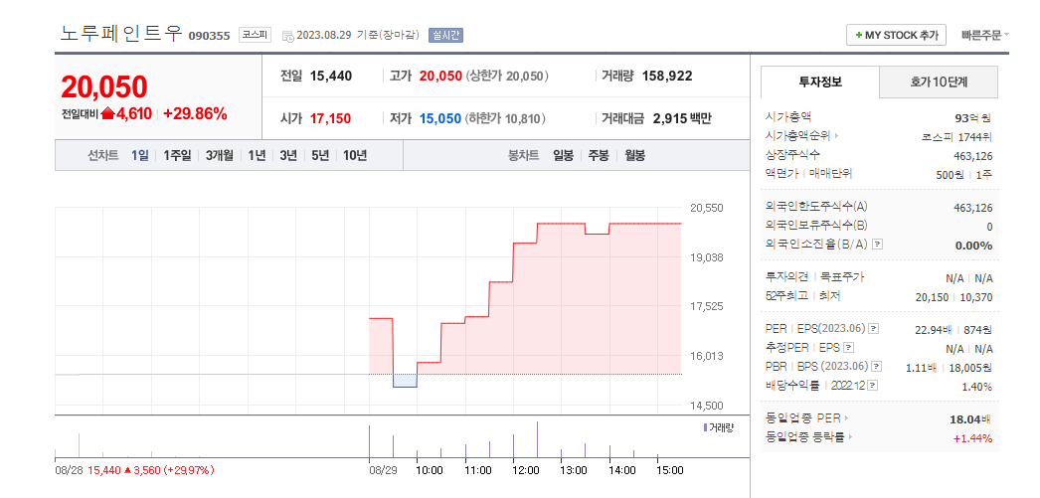The width and height of the screenshot is (1040, 498).
Task: Click 전일 value 15,440
Action: click(331, 77)
